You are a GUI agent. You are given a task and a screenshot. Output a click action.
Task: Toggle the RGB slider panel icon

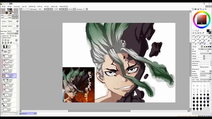pos(195,9)
